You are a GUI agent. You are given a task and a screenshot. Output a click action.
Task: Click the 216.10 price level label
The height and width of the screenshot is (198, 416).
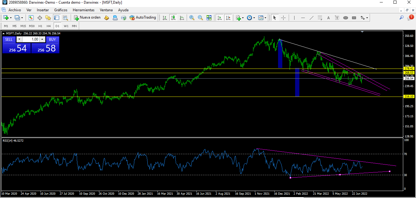tap(409, 96)
